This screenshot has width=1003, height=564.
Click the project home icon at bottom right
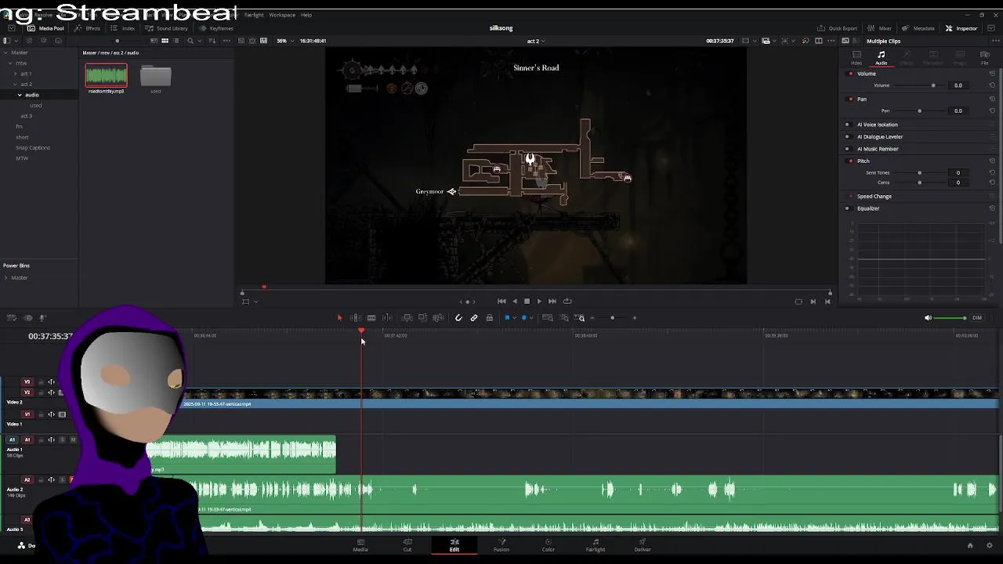pyautogui.click(x=970, y=545)
